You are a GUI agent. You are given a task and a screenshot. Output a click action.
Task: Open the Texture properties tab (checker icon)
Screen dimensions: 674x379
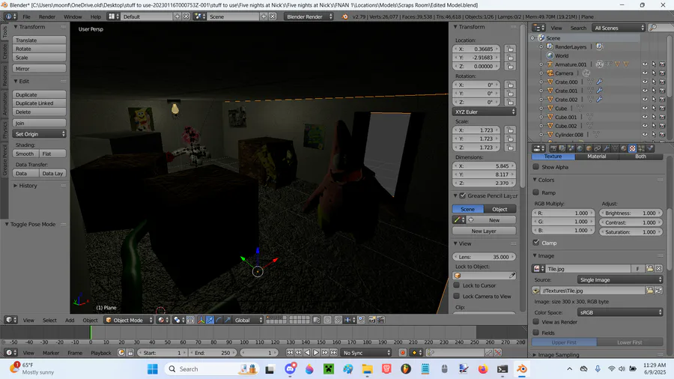pos(632,148)
